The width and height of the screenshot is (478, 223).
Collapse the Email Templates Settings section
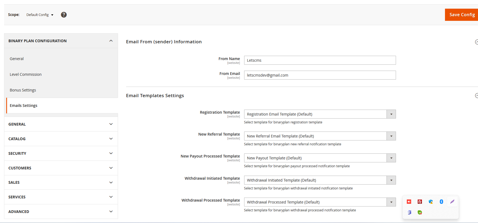(476, 96)
